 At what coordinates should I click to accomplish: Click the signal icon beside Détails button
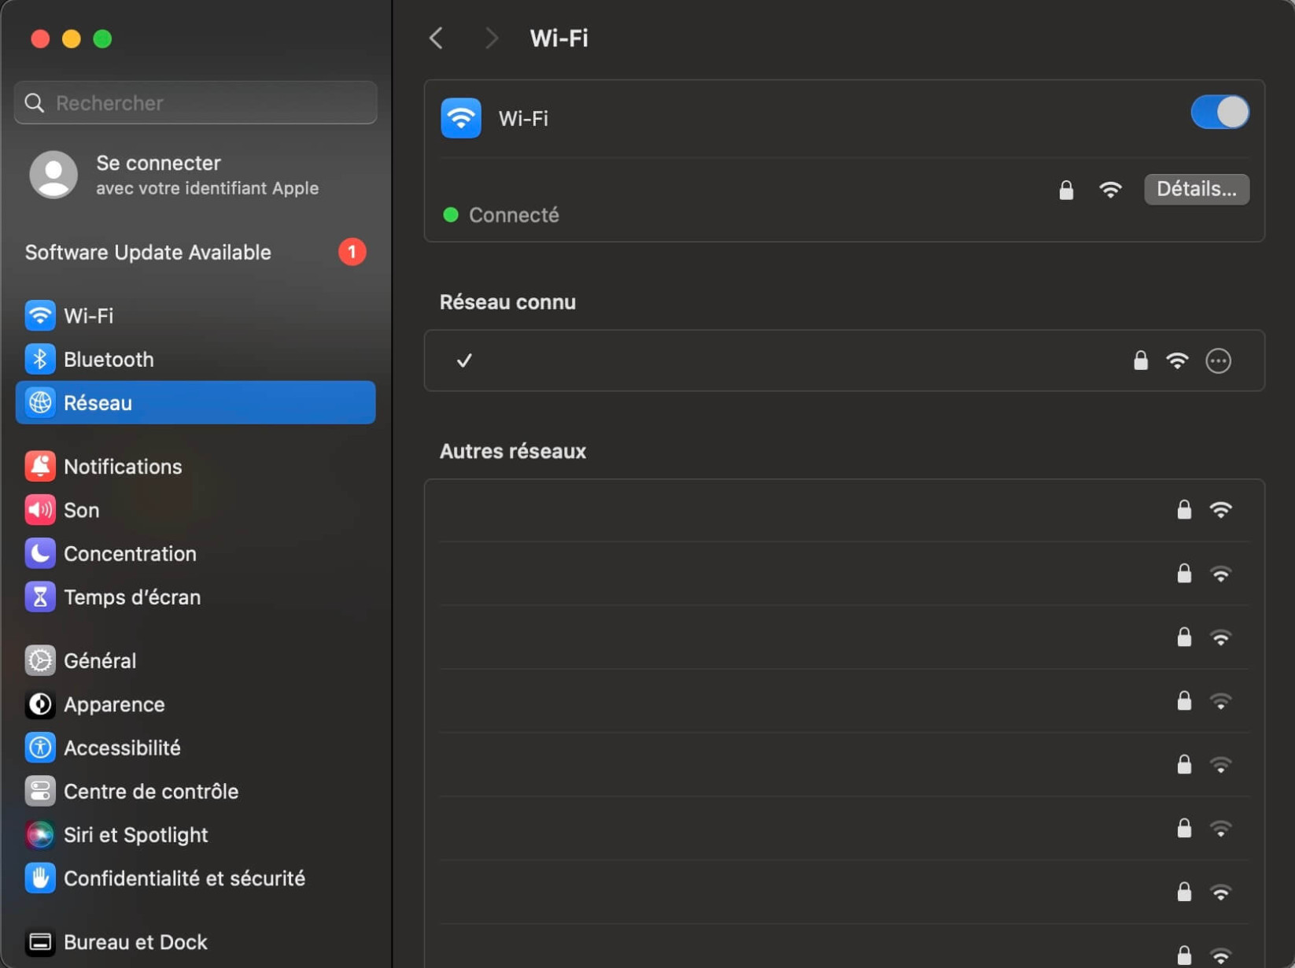1110,190
